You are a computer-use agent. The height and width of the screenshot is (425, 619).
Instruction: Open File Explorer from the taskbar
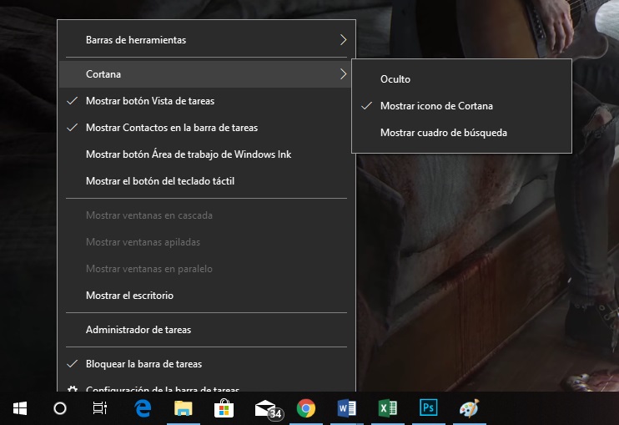183,408
